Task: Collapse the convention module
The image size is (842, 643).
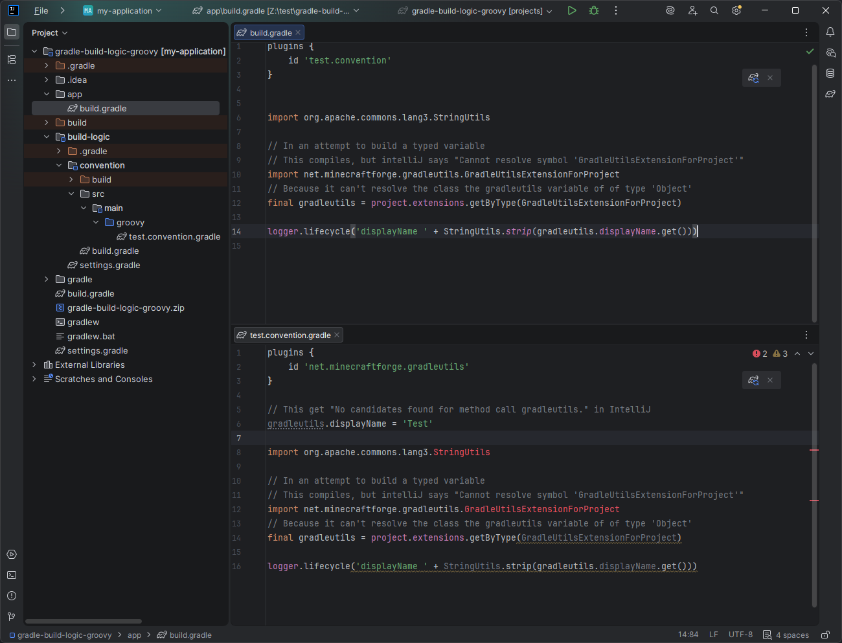Action: coord(59,165)
